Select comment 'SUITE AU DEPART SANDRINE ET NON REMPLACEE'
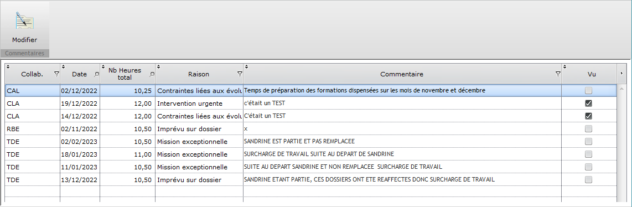Image resolution: width=632 pixels, height=207 pixels. pos(403,167)
